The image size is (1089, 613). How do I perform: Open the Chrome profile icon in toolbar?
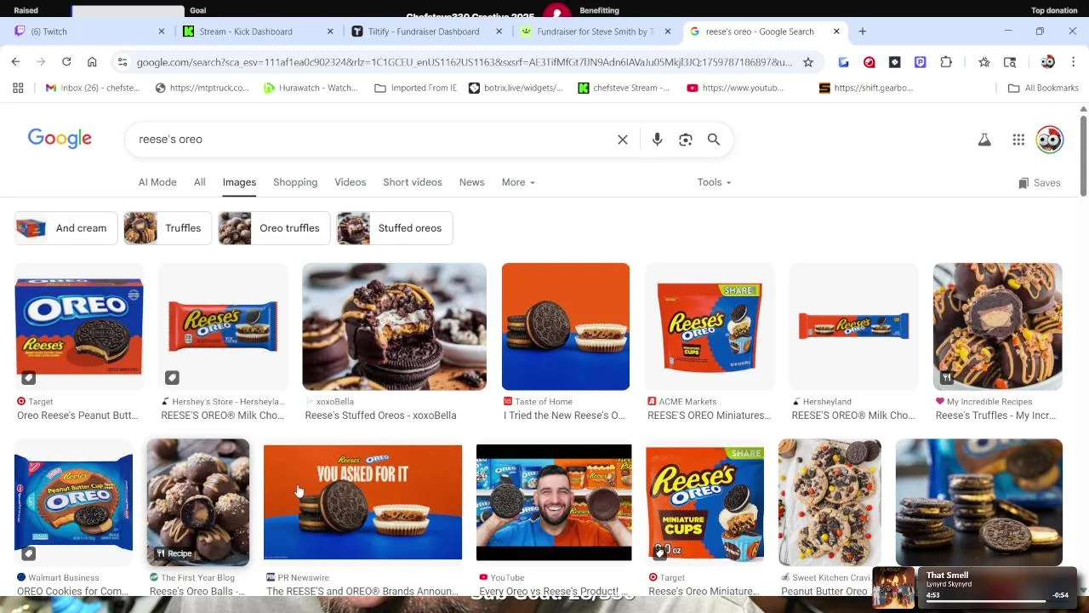pyautogui.click(x=1047, y=62)
